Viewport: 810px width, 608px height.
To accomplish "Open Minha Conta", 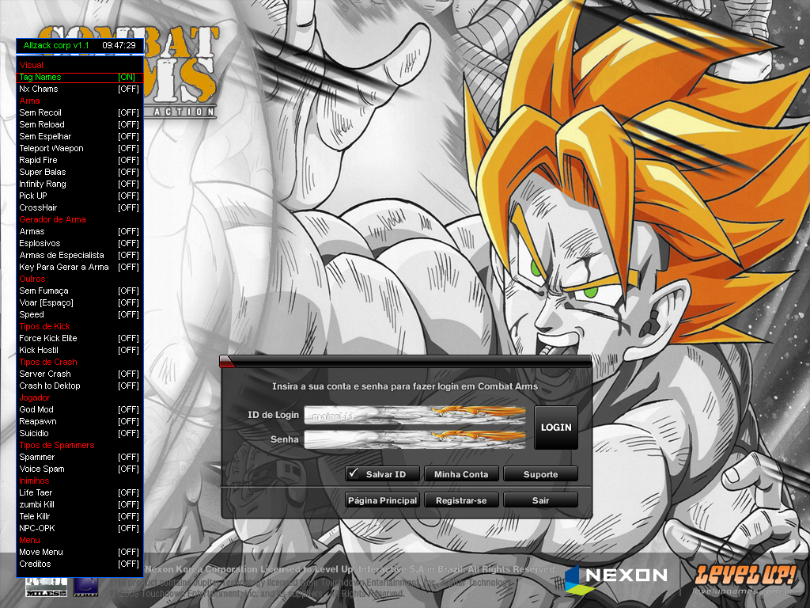I will click(x=461, y=473).
